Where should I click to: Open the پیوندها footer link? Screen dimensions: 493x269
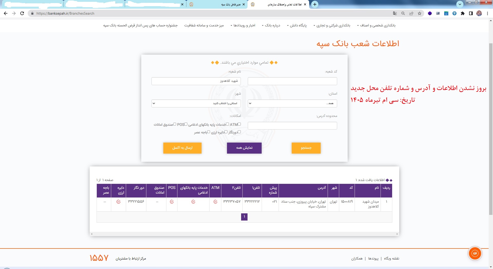pos(373,258)
